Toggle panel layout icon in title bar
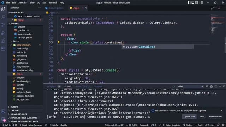 tap(193, 2)
